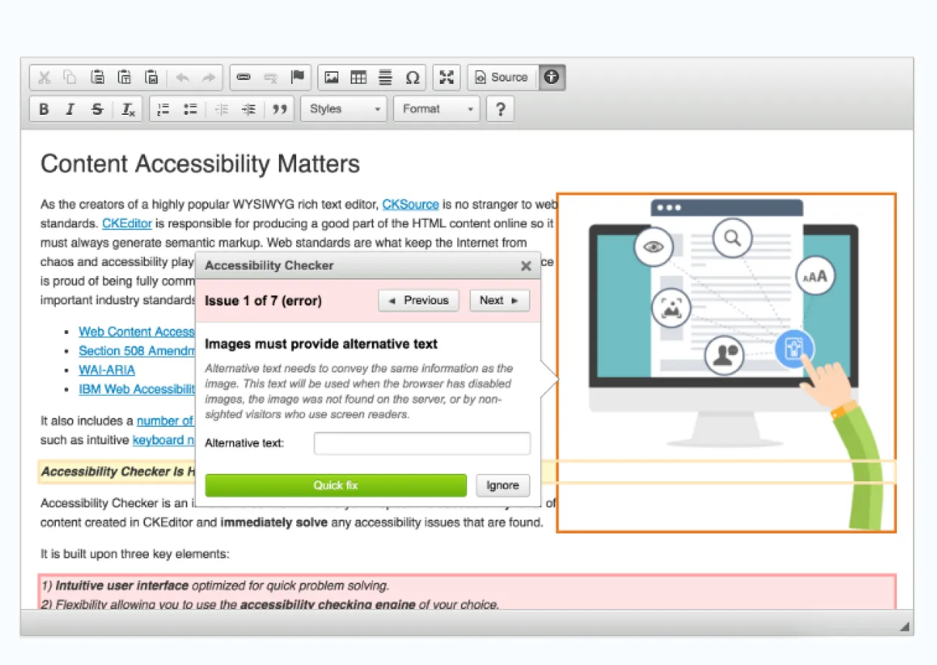Go to the Previous accessibility issue
This screenshot has height=665, width=937.
click(x=419, y=301)
